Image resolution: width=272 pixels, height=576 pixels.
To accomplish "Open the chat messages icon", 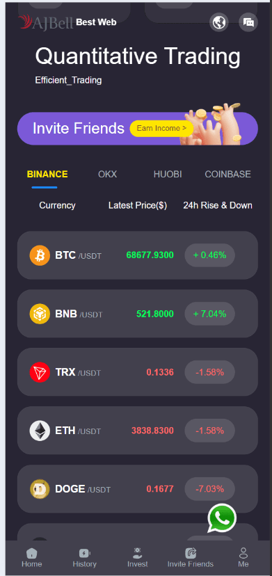I will click(248, 22).
